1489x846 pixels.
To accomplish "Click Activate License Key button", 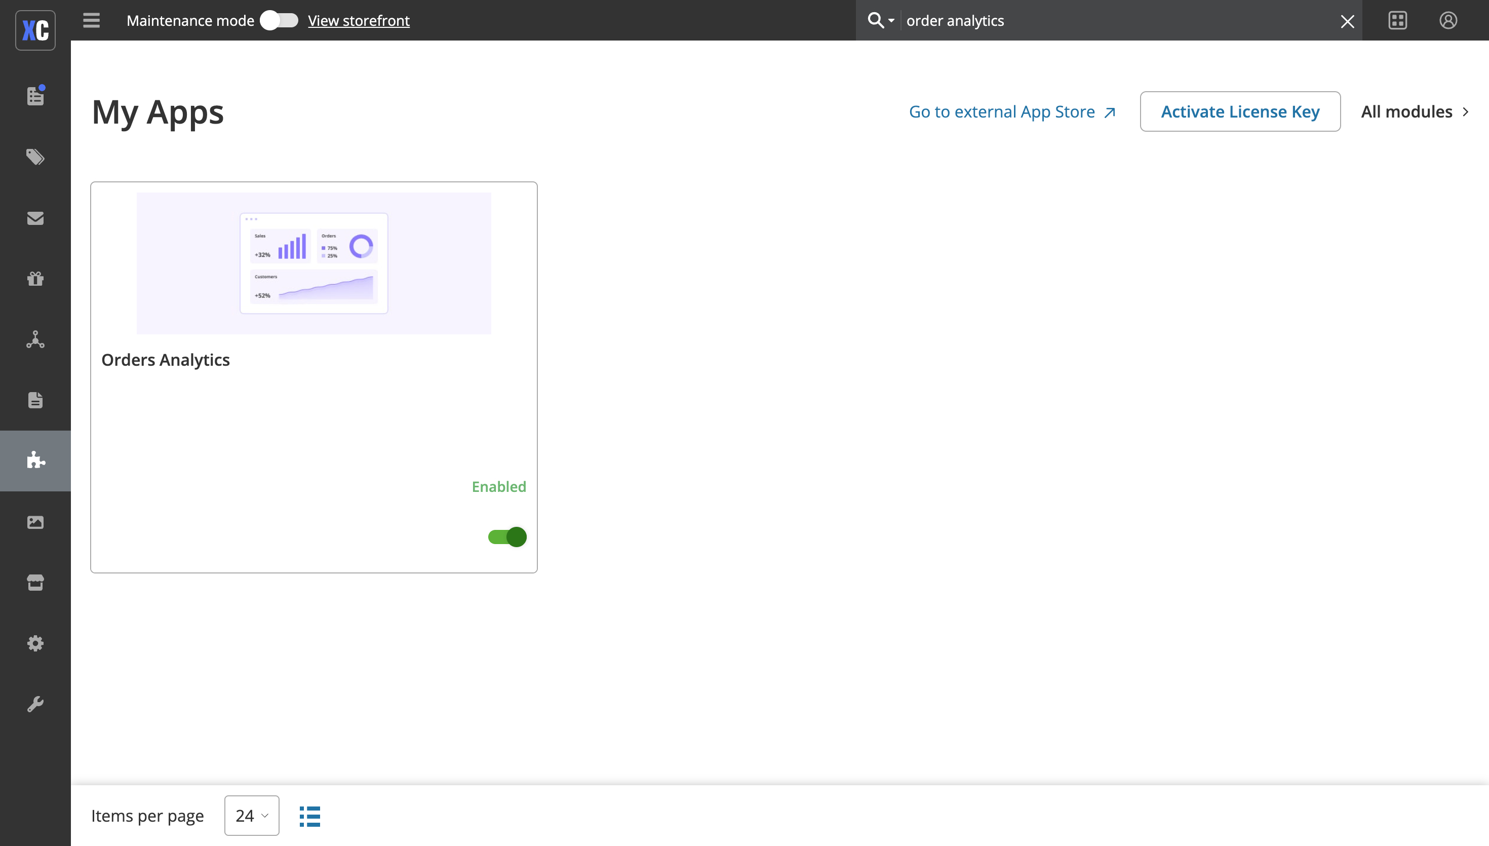I will point(1240,111).
